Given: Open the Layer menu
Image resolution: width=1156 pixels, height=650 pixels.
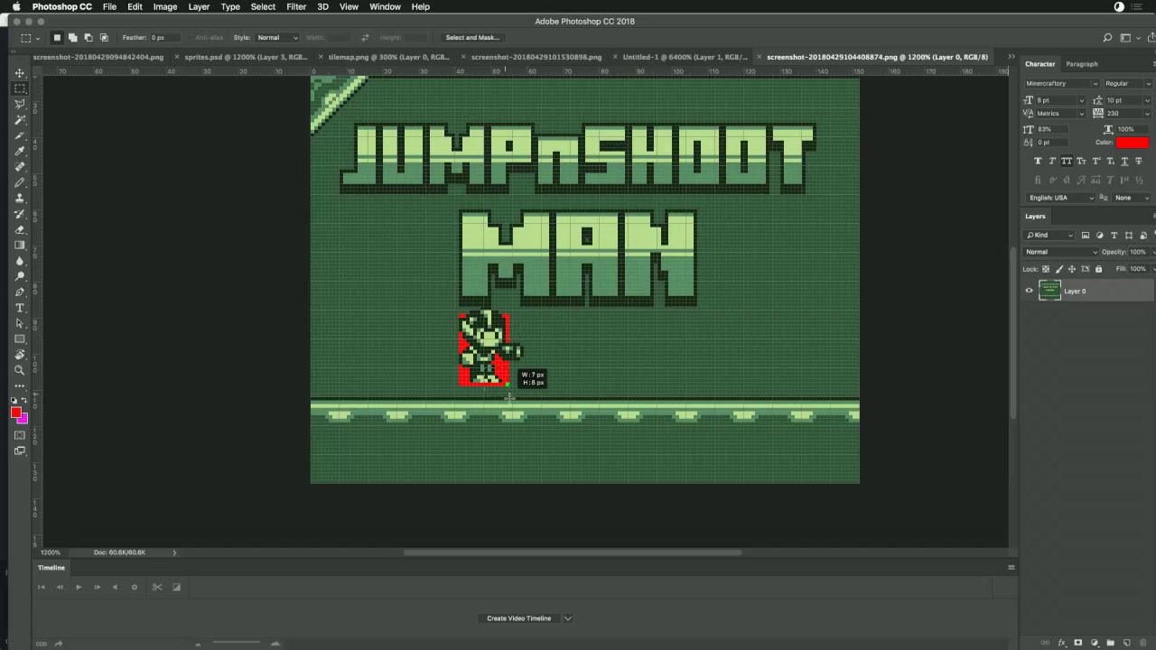Looking at the screenshot, I should coord(199,7).
